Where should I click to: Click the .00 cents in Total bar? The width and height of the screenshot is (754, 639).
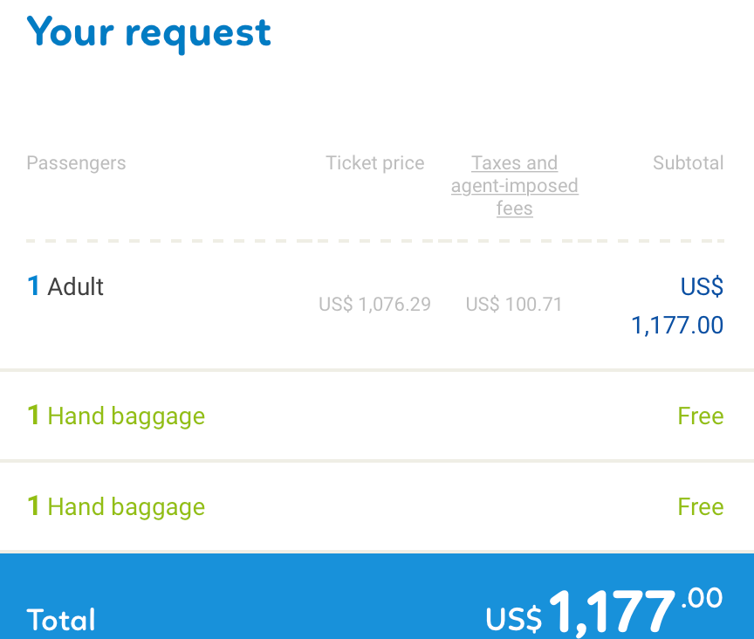pos(702,600)
